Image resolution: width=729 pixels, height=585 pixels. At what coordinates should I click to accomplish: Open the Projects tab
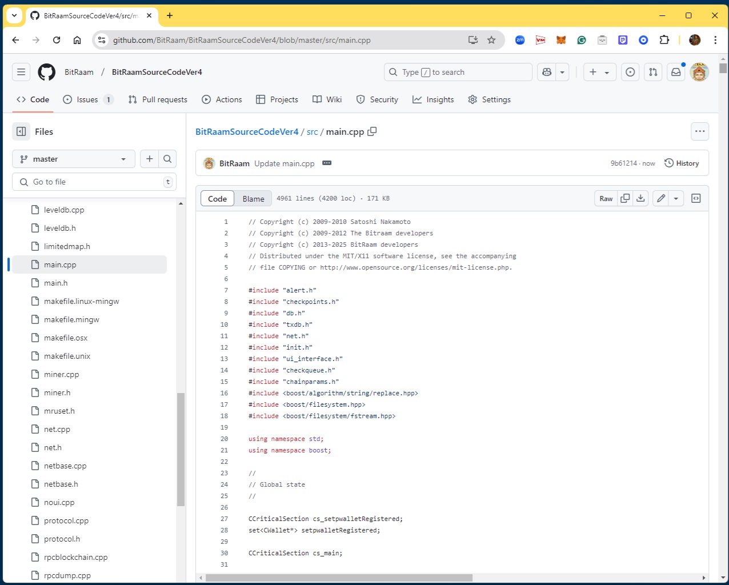click(x=277, y=99)
